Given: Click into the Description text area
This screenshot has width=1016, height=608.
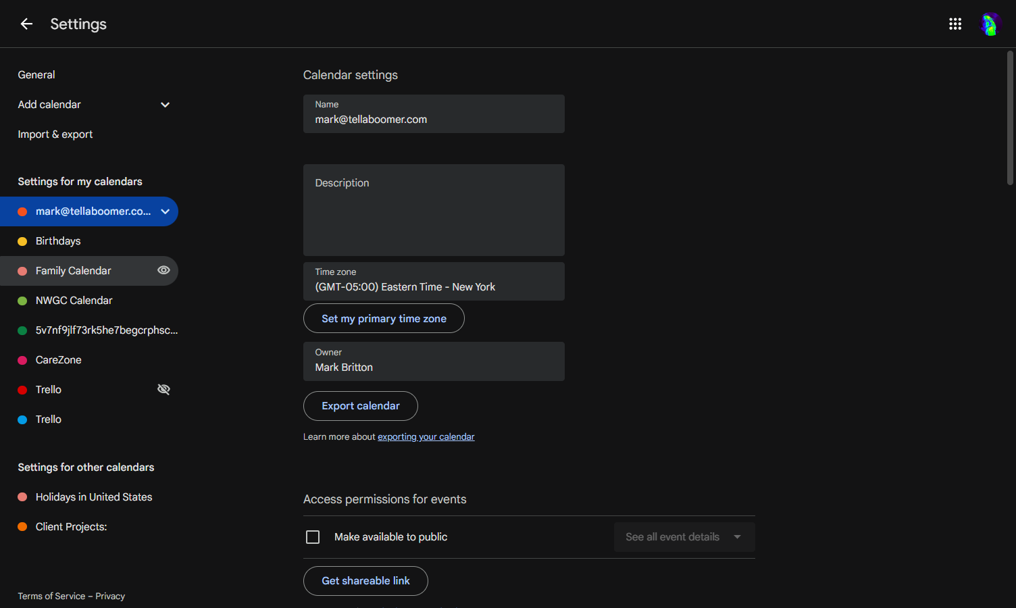Looking at the screenshot, I should point(434,210).
